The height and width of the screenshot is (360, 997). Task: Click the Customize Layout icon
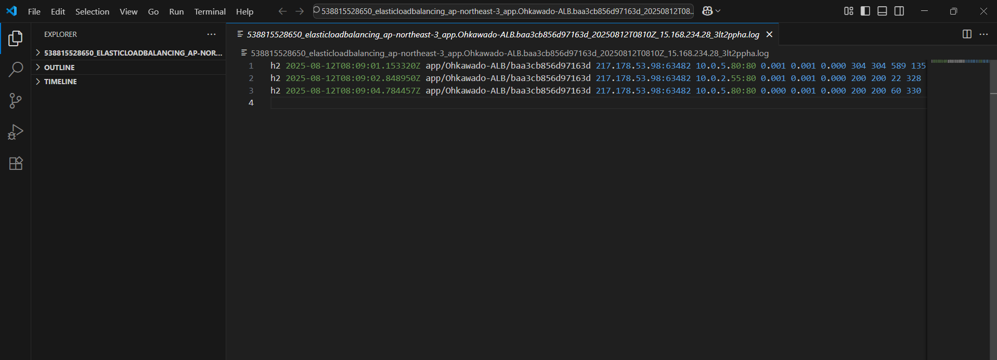(x=849, y=11)
